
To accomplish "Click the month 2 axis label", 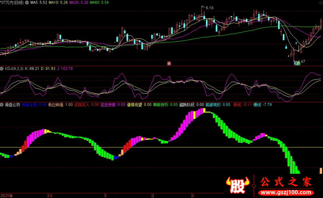I will (153, 196).
